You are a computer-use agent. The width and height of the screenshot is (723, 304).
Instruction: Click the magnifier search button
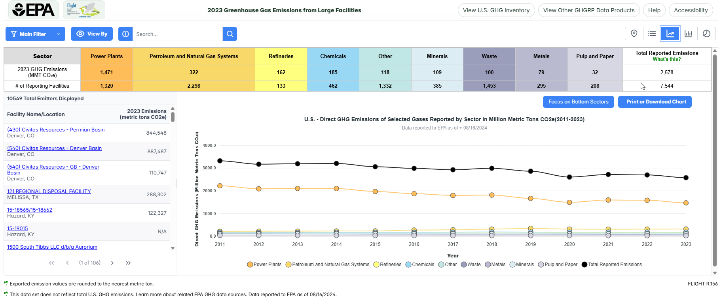pyautogui.click(x=230, y=34)
